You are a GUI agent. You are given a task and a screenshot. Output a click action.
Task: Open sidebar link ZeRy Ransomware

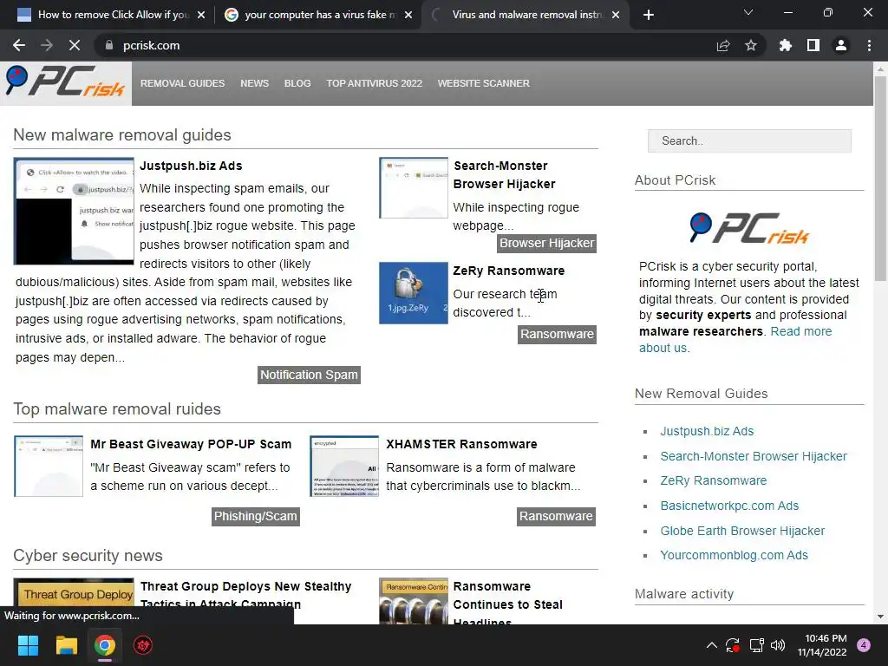[x=713, y=480]
